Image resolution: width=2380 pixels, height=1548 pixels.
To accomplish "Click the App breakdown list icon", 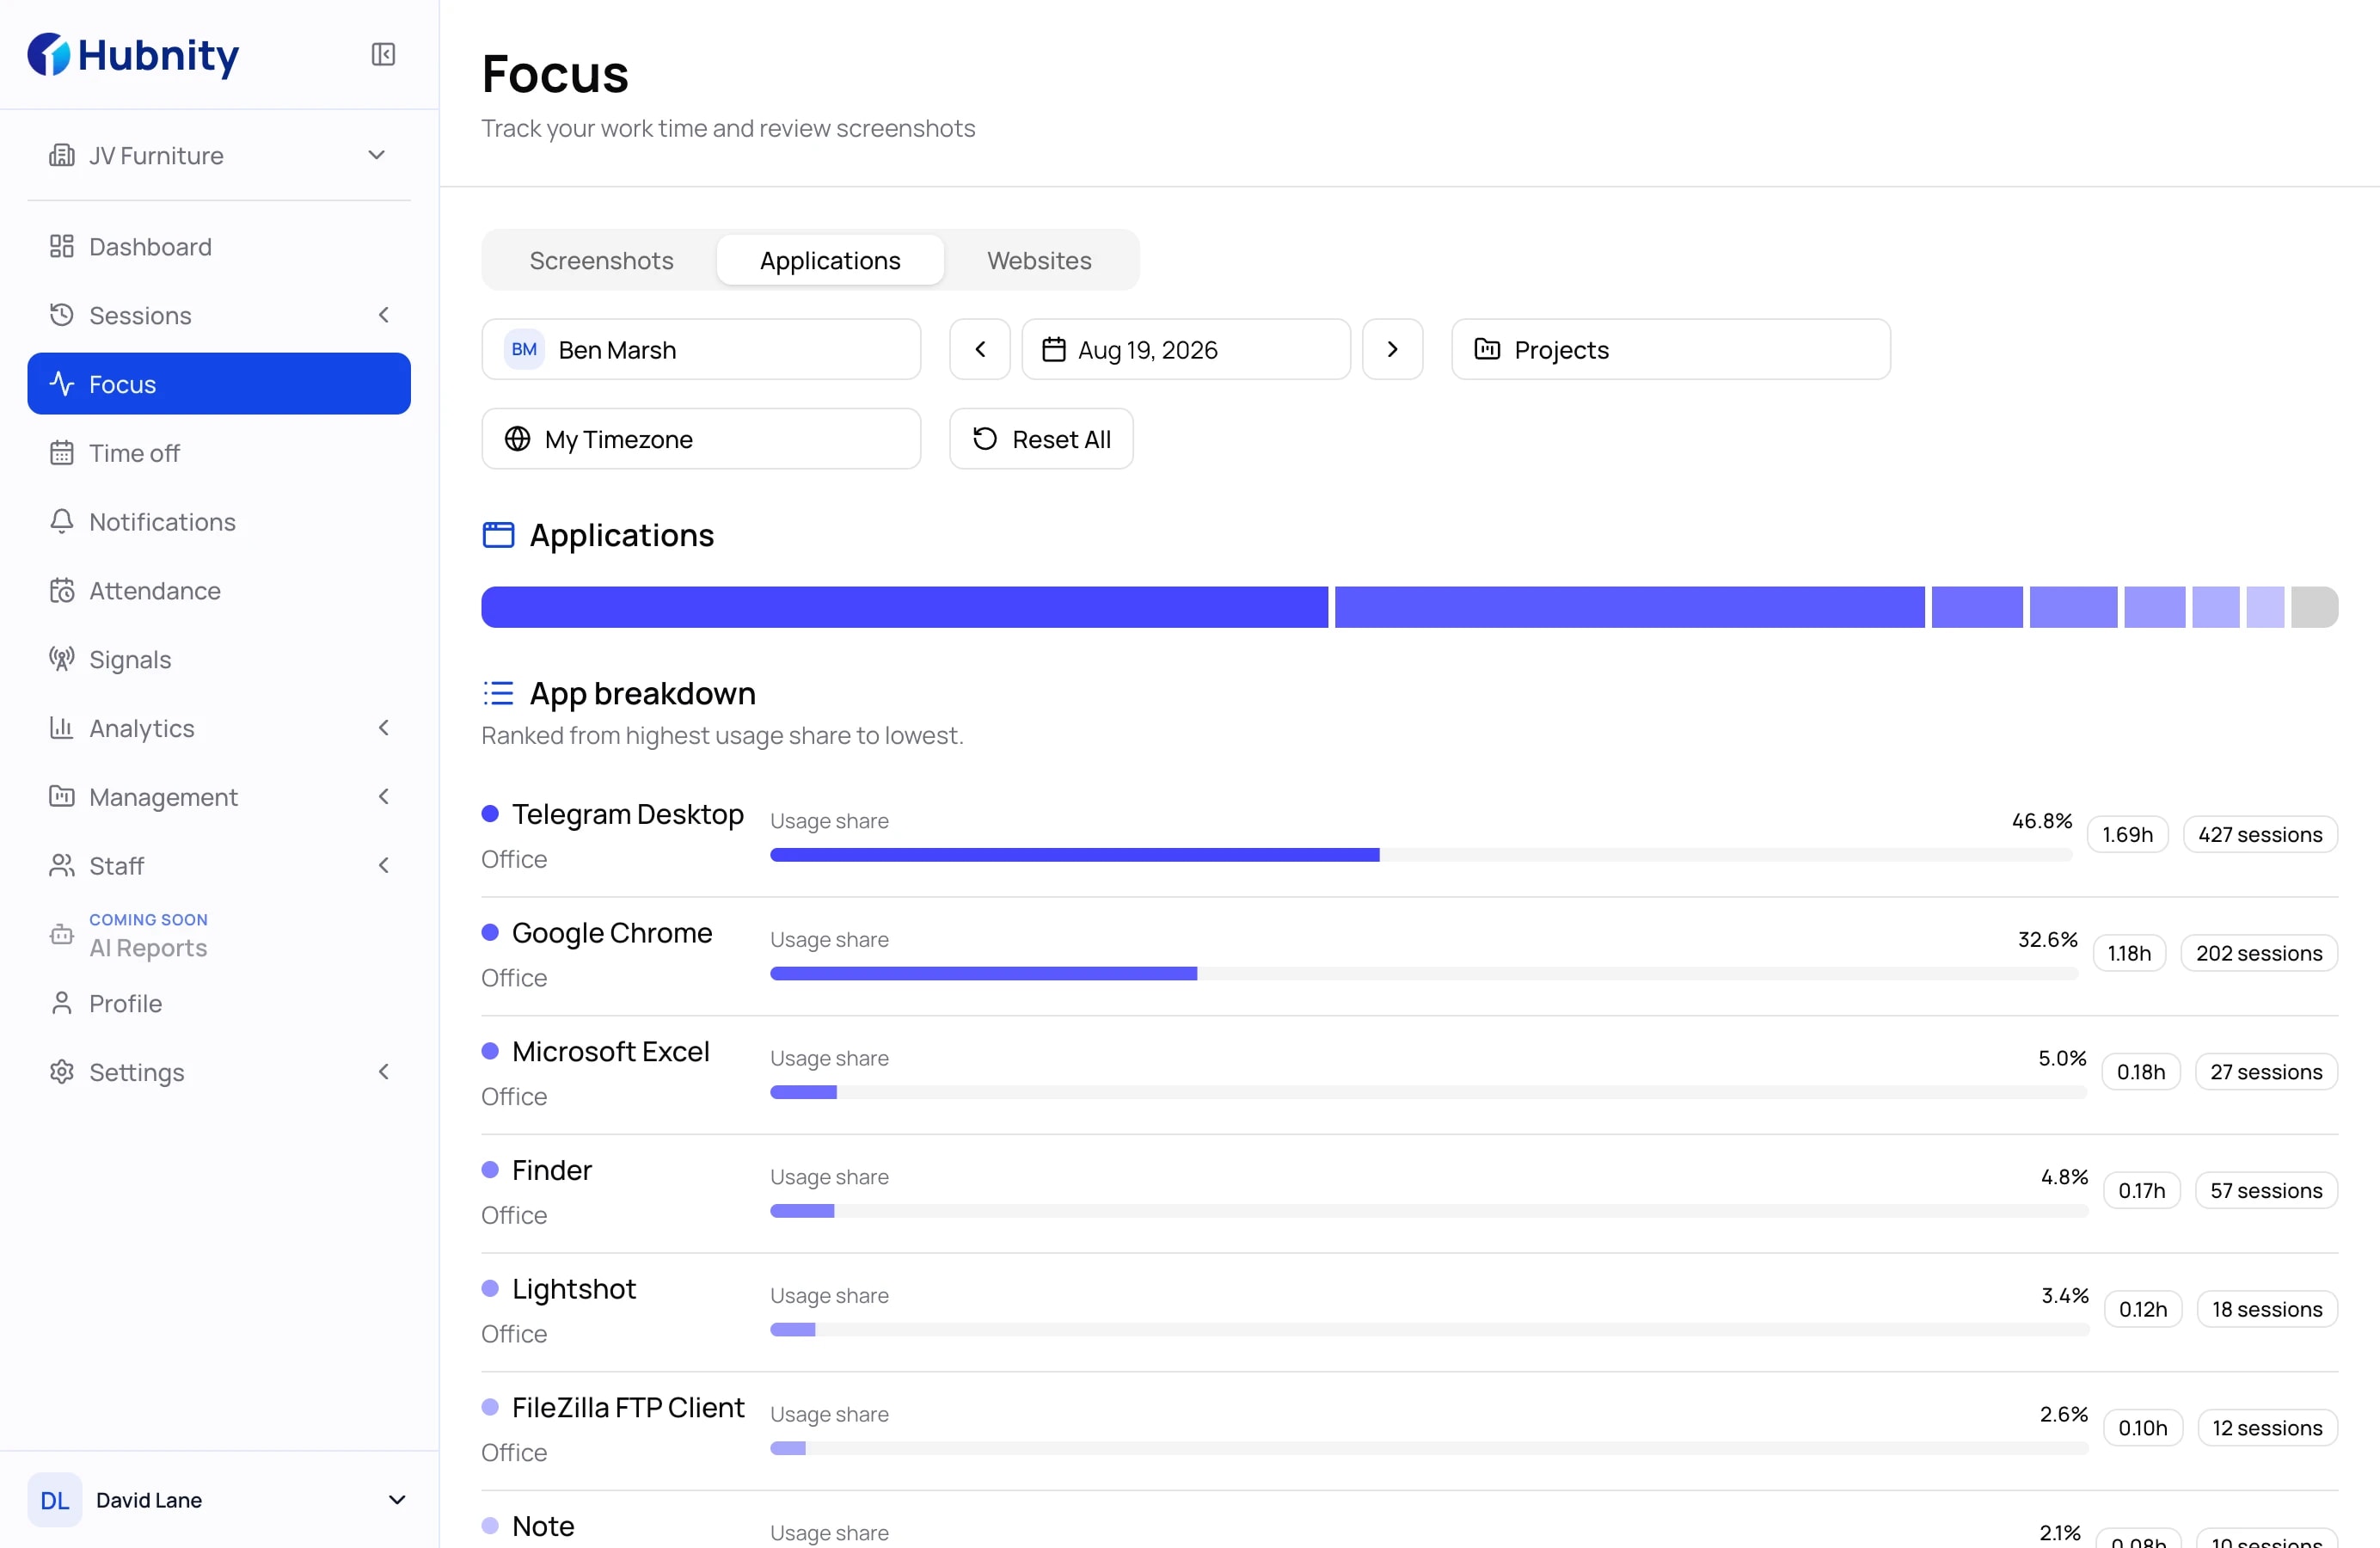I will [498, 693].
